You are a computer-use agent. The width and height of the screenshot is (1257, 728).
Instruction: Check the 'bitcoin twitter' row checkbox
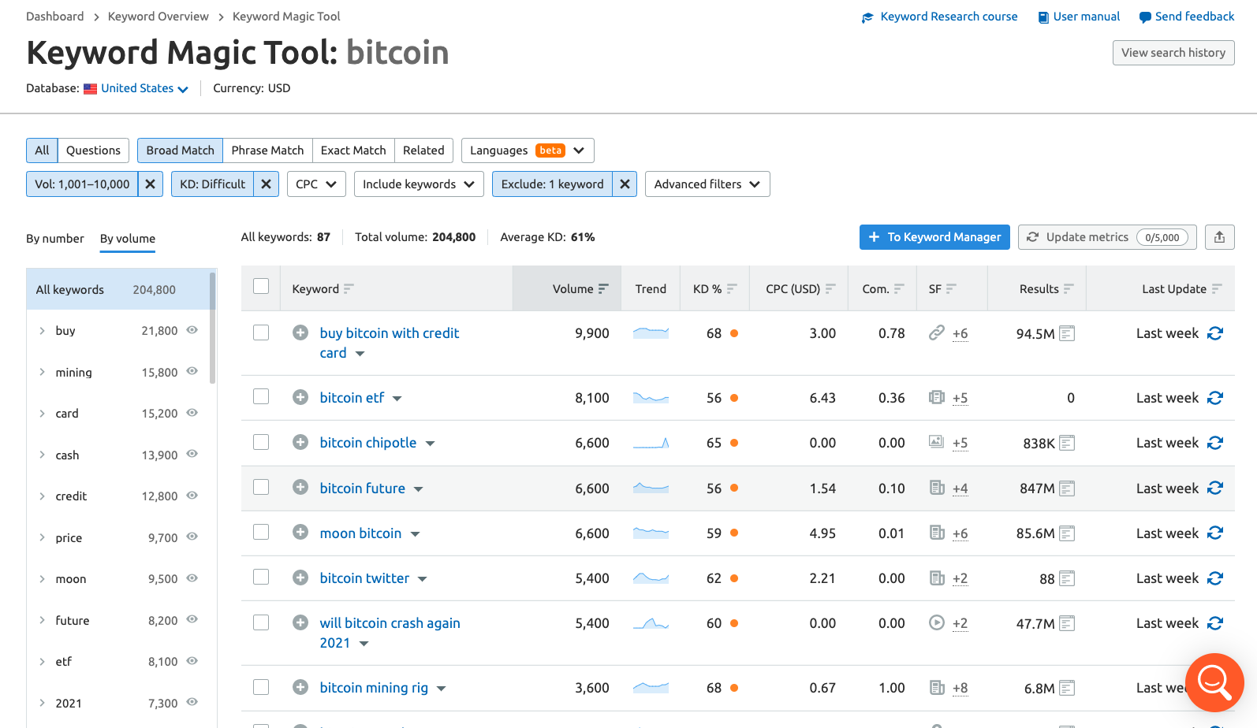[261, 577]
